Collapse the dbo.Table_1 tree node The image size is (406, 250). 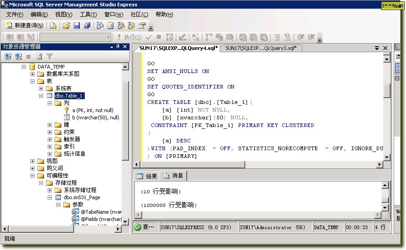[x=41, y=96]
